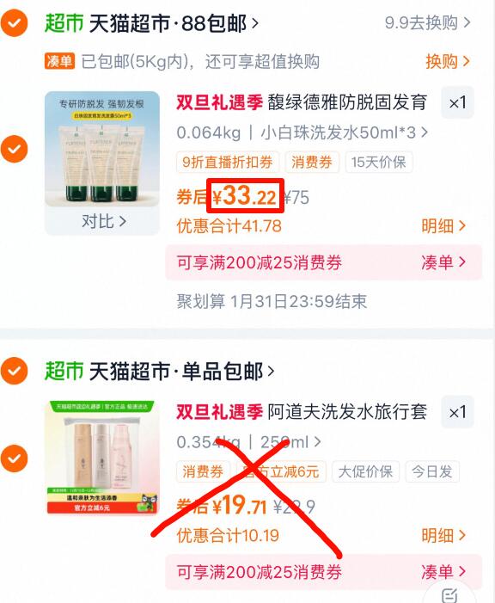
Task: Uncheck the 馥绿德雅 shampoo item checkbox
Action: (15, 149)
